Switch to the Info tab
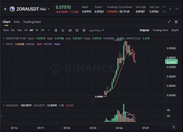 pos(17,22)
